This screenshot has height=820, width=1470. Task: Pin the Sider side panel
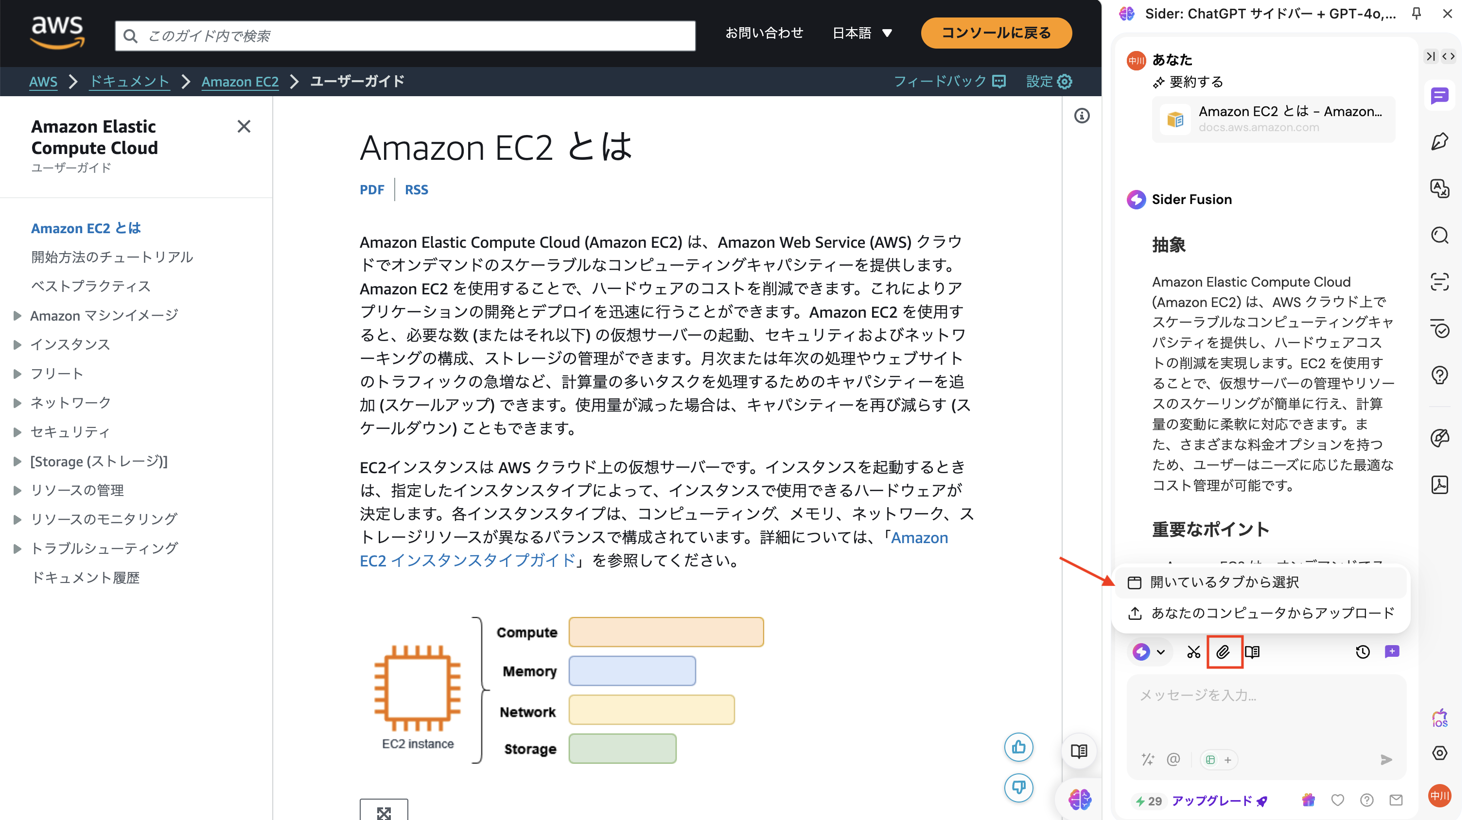tap(1417, 13)
